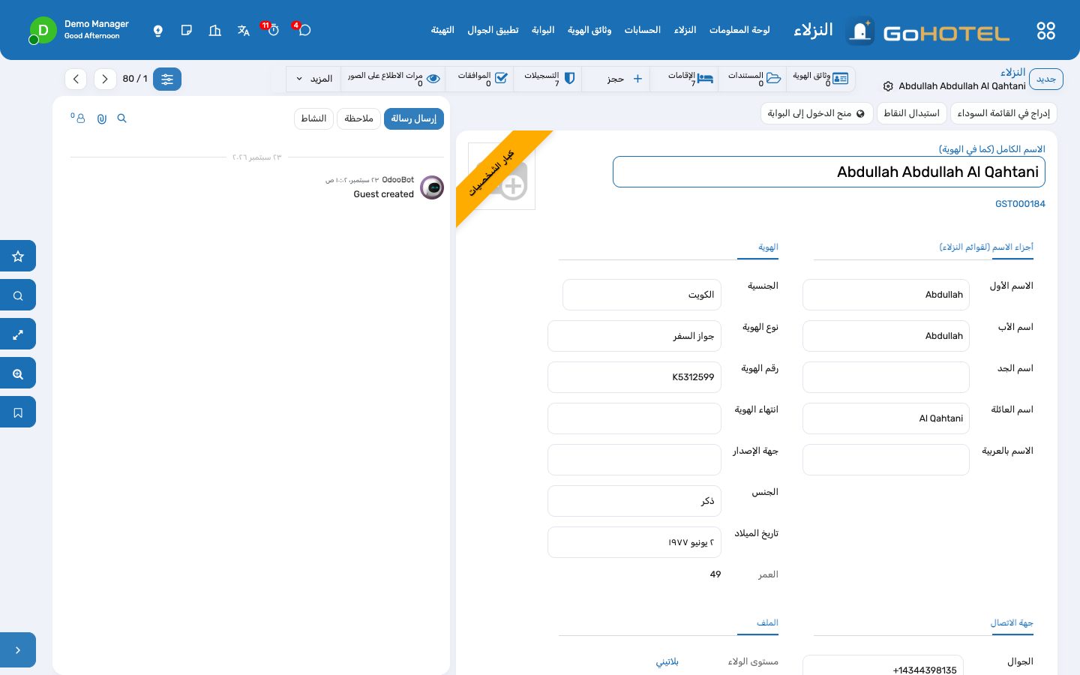Screen dimensions: 1080x675
Task: Click the جديد new record button
Action: 1046,79
